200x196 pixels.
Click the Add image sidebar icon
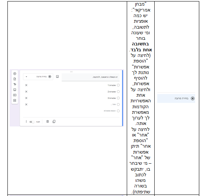[14, 90]
